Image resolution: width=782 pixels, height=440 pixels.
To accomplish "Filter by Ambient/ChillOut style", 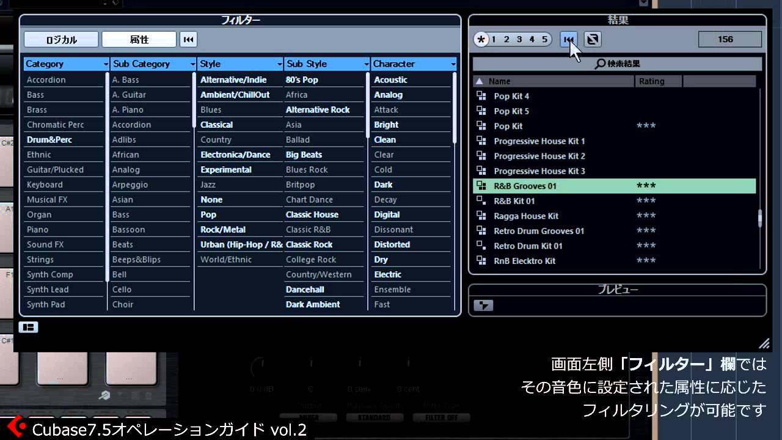I will click(x=235, y=95).
